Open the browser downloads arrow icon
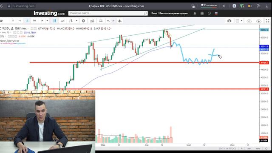This screenshot has width=272, height=153. click(267, 6)
